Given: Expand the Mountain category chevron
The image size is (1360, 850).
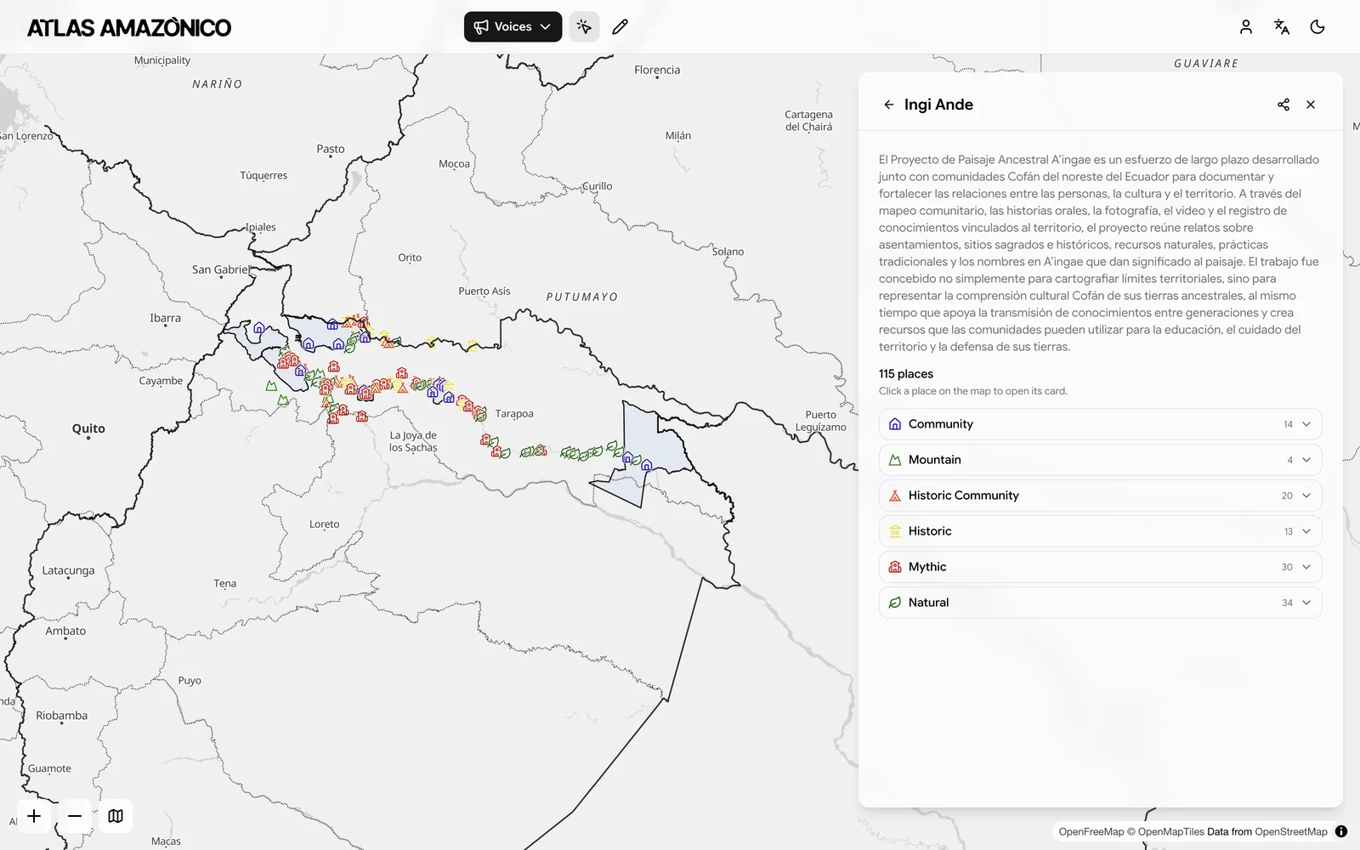Looking at the screenshot, I should pos(1306,460).
